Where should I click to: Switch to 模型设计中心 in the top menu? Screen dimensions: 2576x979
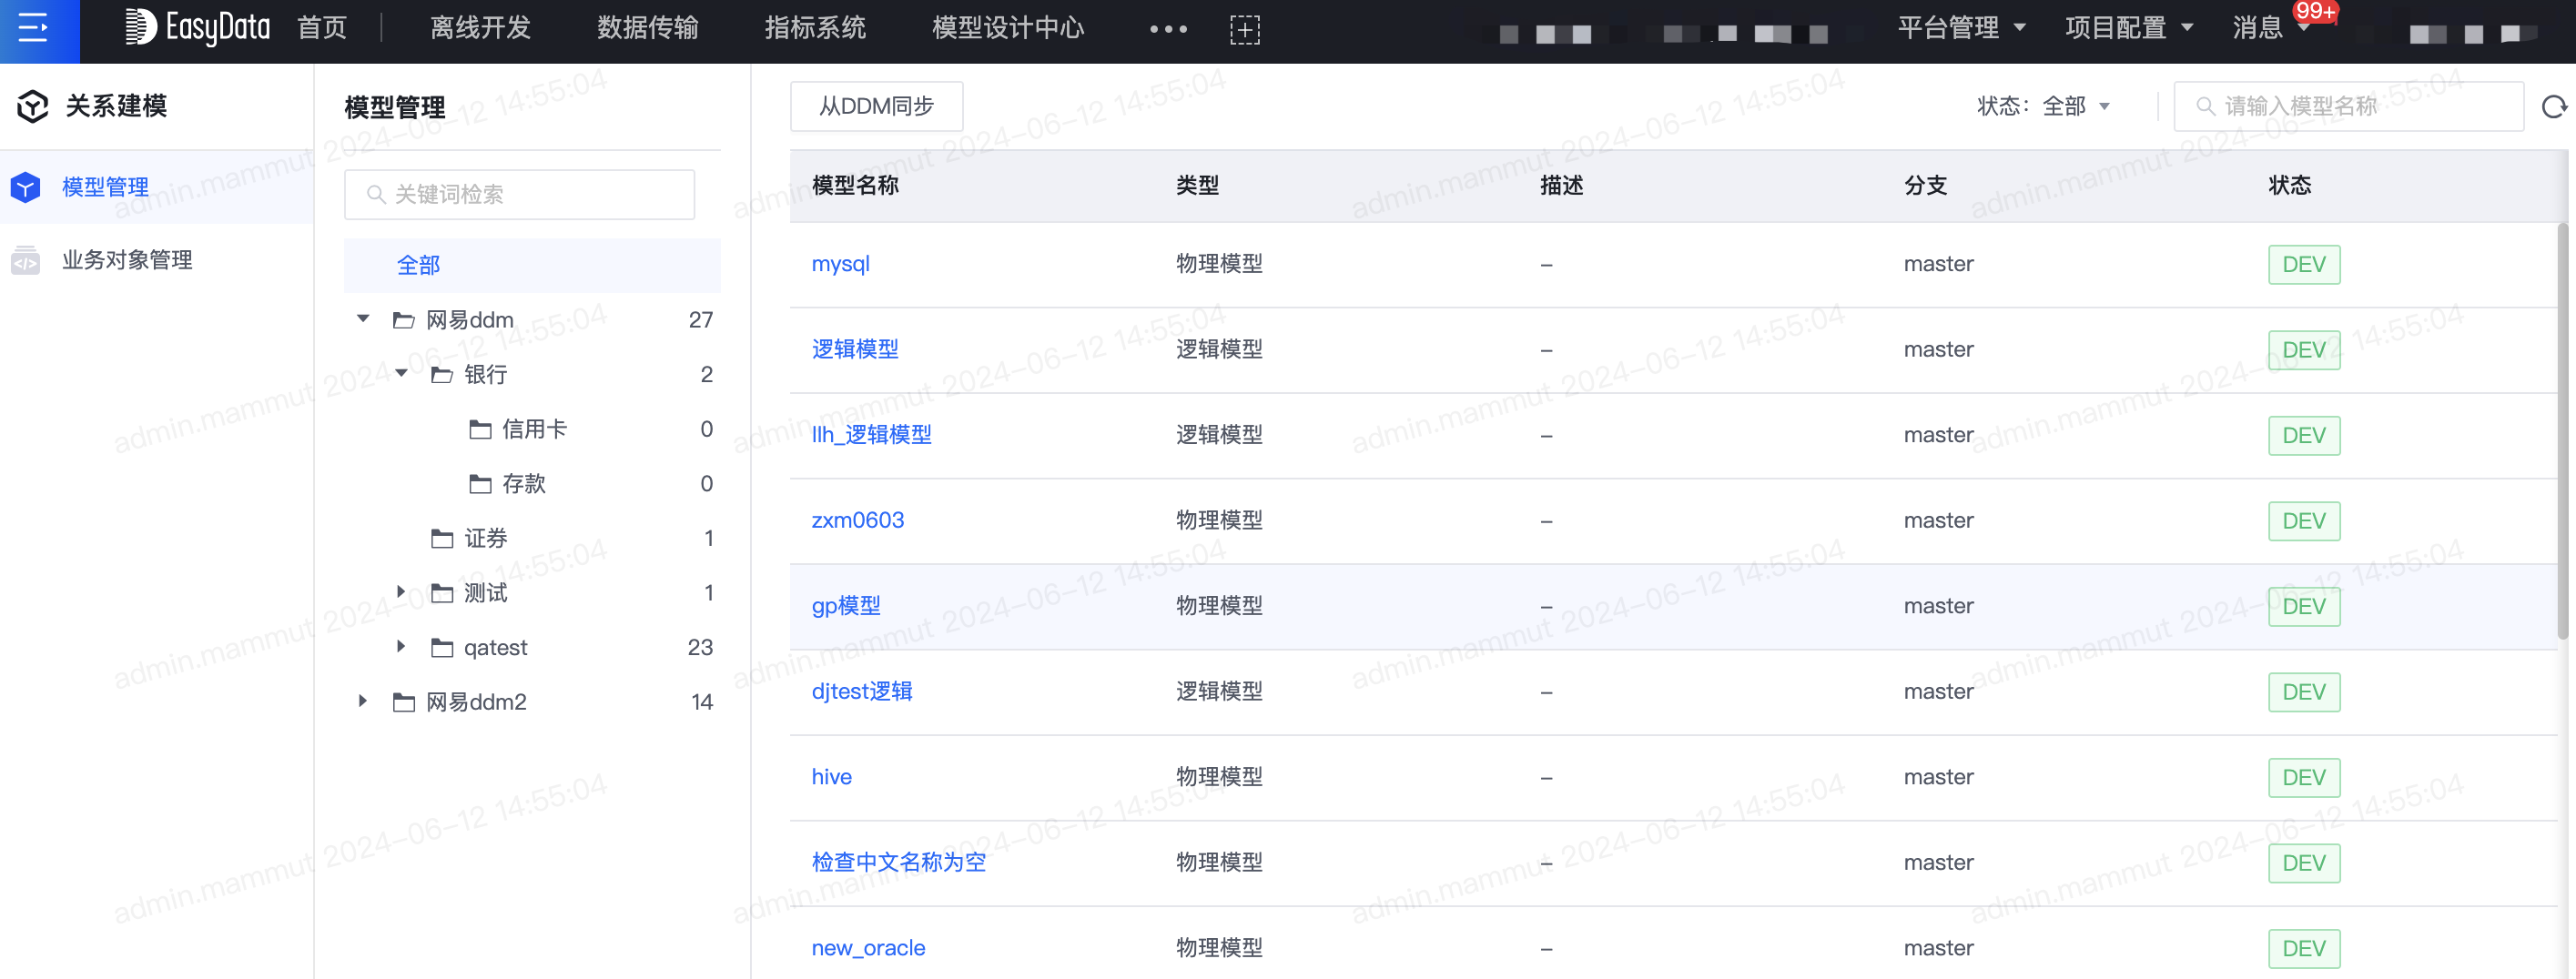coord(1006,28)
